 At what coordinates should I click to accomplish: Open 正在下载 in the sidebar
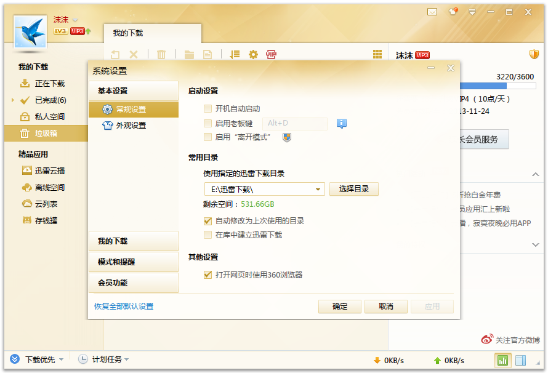[x=50, y=84]
